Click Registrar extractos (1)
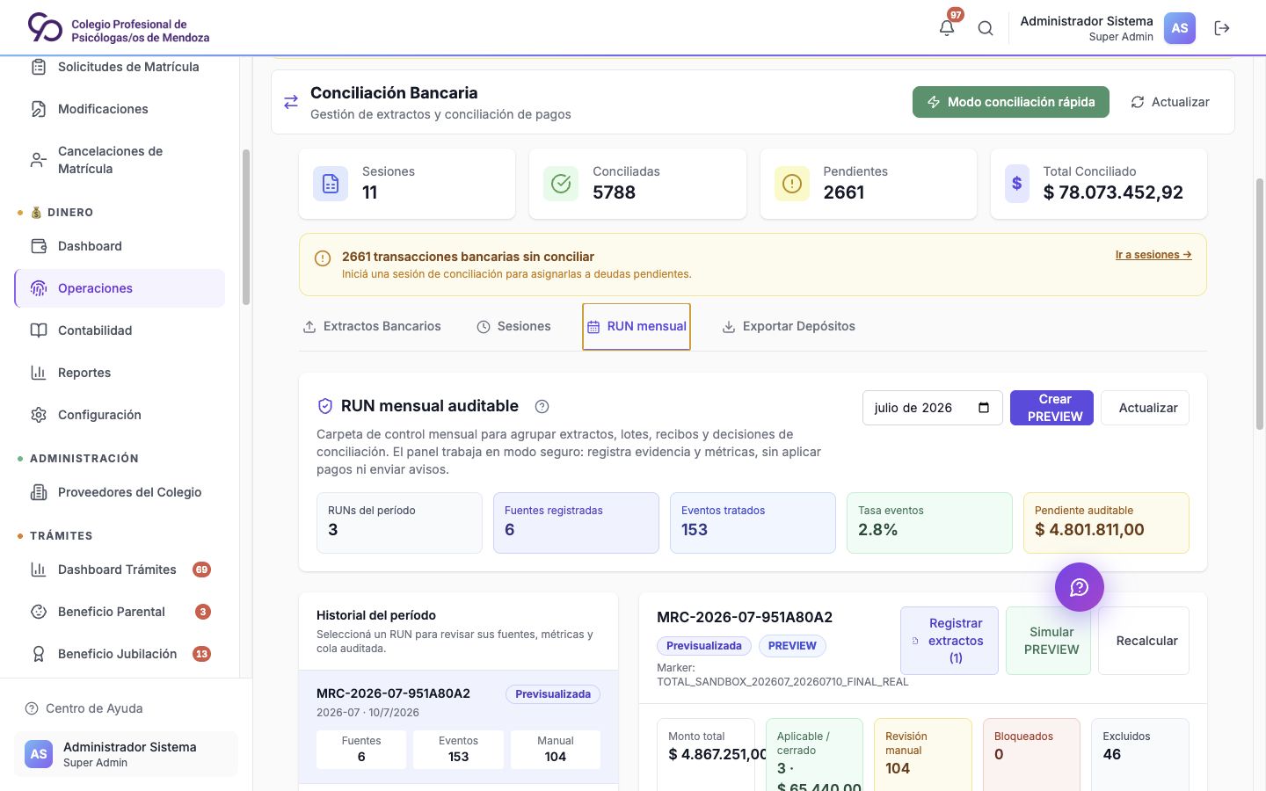The height and width of the screenshot is (791, 1266). tap(949, 641)
